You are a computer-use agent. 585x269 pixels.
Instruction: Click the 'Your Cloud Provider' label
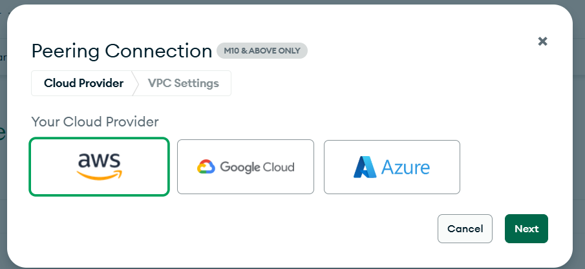coord(95,122)
